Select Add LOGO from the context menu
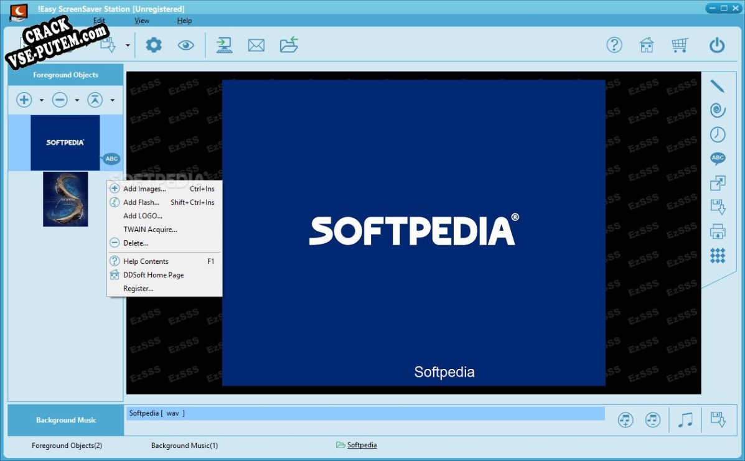The height and width of the screenshot is (461, 745). pos(141,215)
